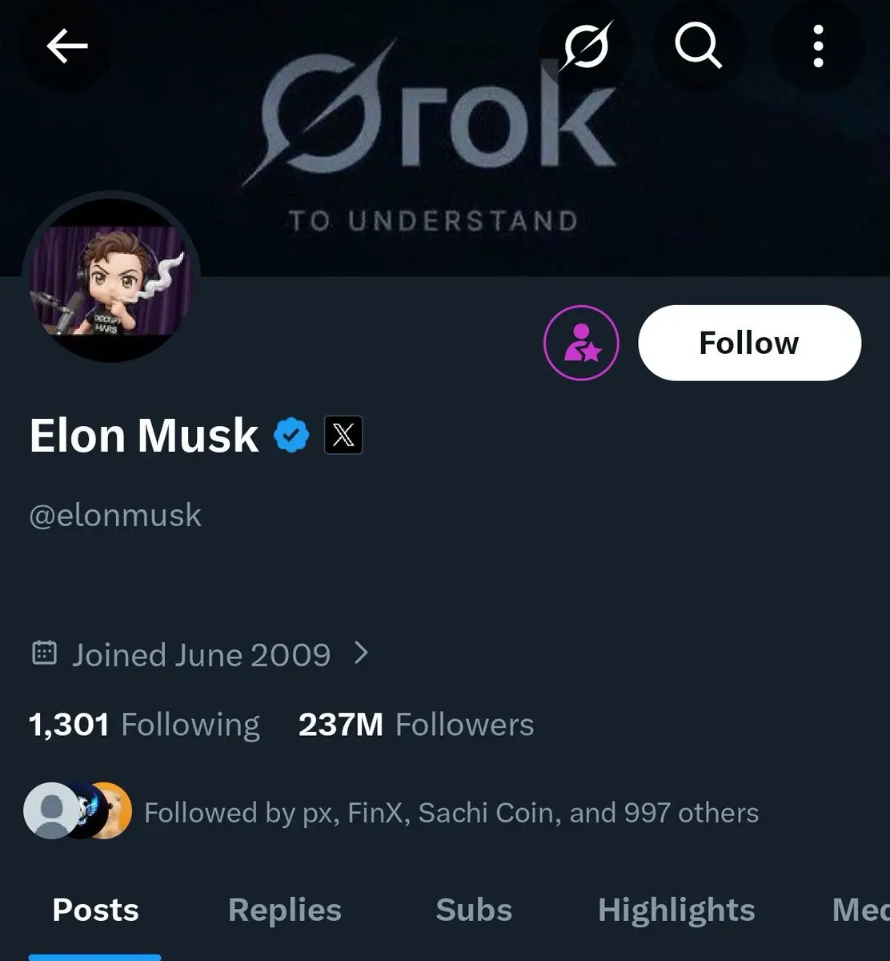The height and width of the screenshot is (961, 890).
Task: Open the partially visible Media tab
Action: [860, 911]
